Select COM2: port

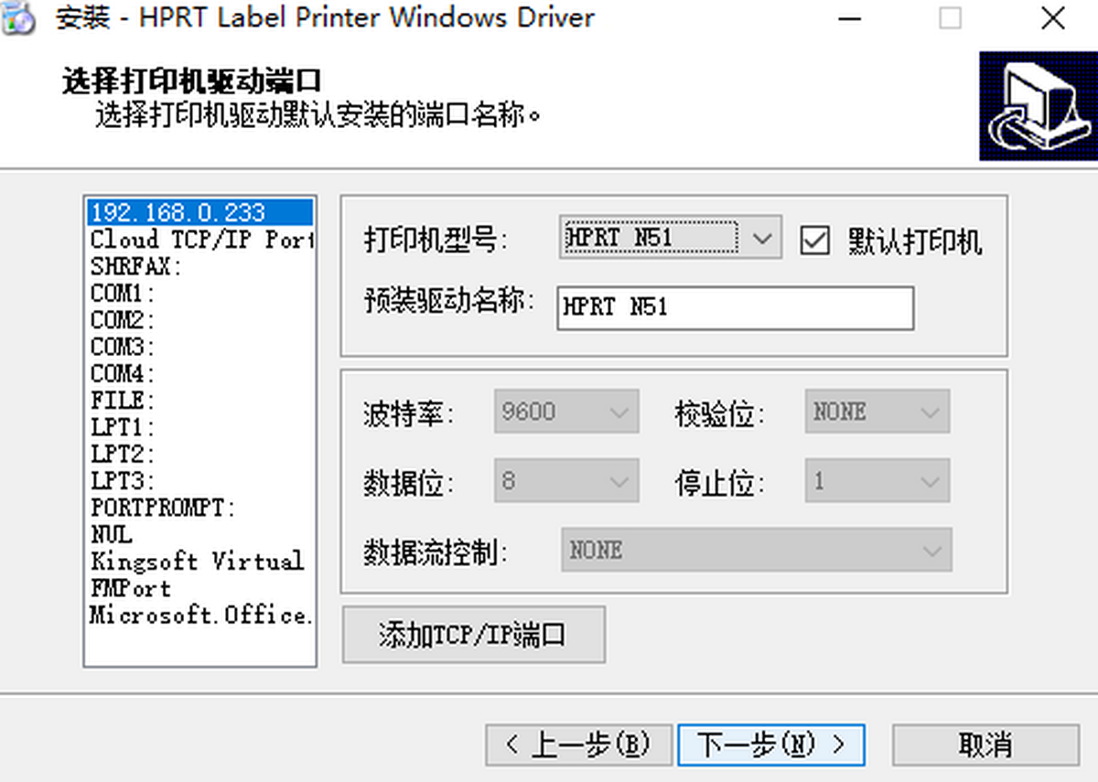(x=199, y=320)
